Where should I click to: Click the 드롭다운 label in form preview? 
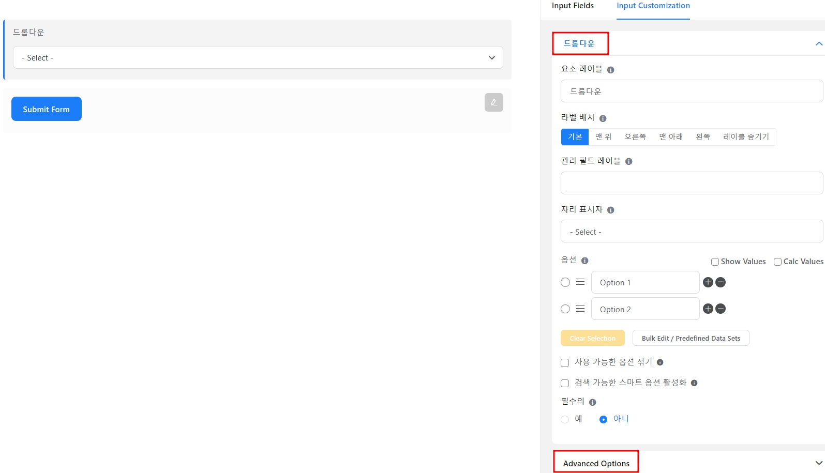pos(29,32)
